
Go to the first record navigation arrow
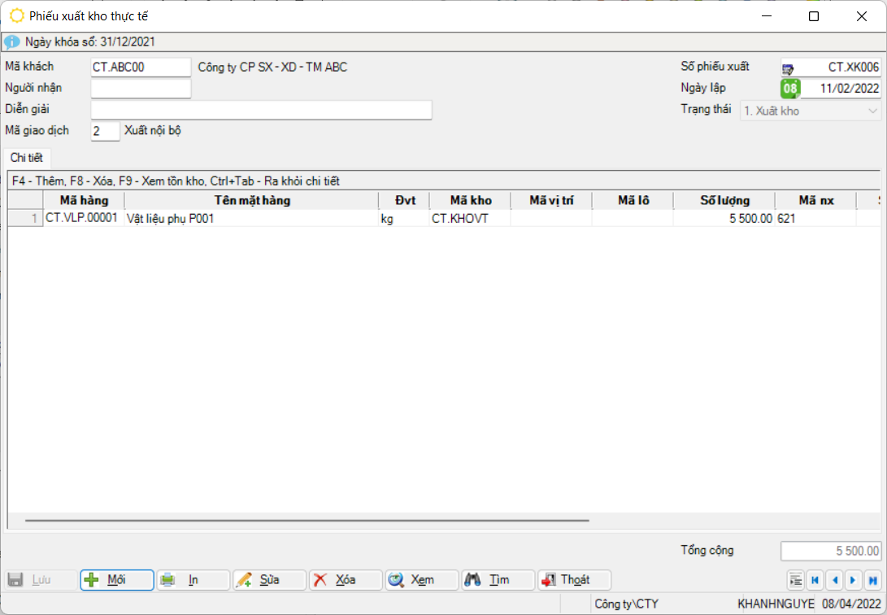pos(815,580)
